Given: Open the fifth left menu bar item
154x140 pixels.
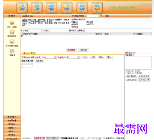Looking at the screenshot, I should click(x=12, y=131).
